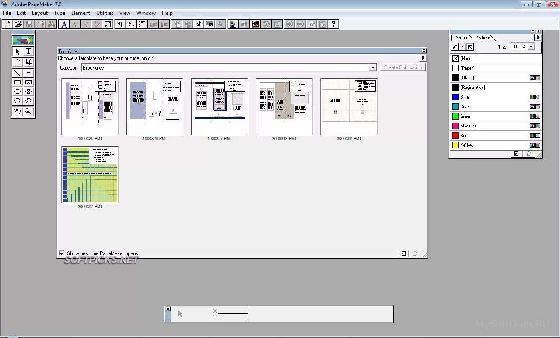The image size is (560, 338).
Task: Switch to the Styles tab
Action: tap(462, 38)
